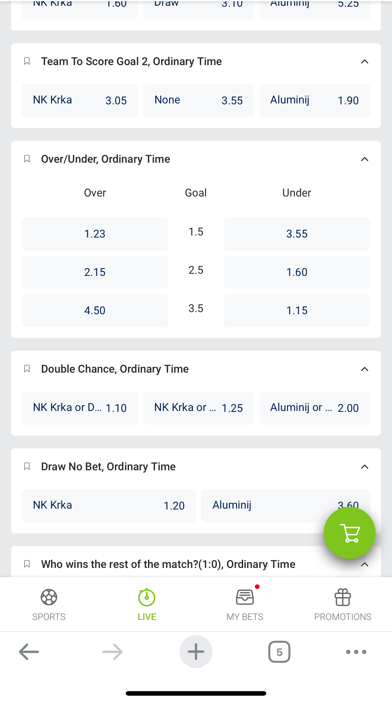Viewport: 392px width, 703px height.
Task: Collapse the Double Chance section
Action: pyautogui.click(x=364, y=369)
